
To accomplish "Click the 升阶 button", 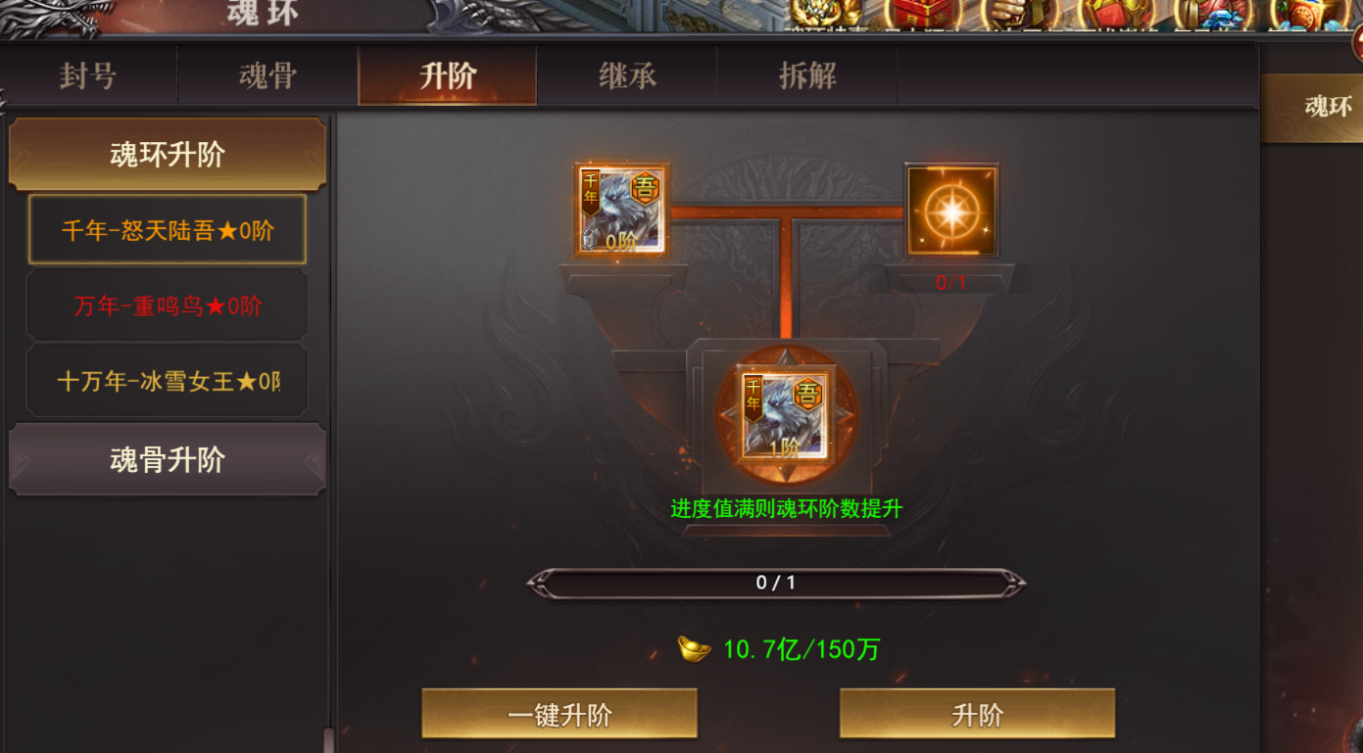I will (977, 714).
